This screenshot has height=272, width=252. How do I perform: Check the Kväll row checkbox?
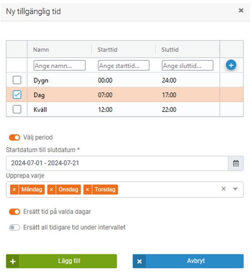coord(17,110)
